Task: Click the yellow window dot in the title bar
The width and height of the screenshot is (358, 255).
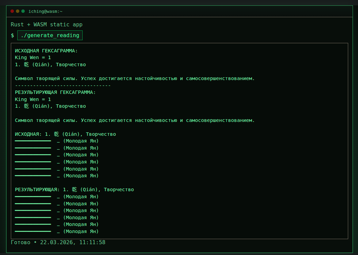Action: tap(18, 11)
